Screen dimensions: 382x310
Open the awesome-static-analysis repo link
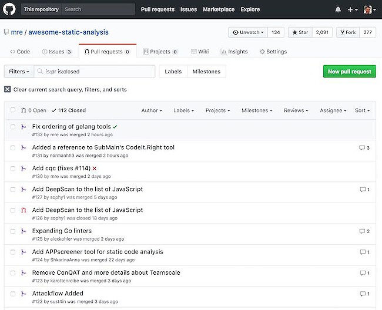pos(68,32)
